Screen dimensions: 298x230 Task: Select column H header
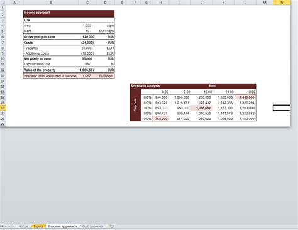point(160,3)
